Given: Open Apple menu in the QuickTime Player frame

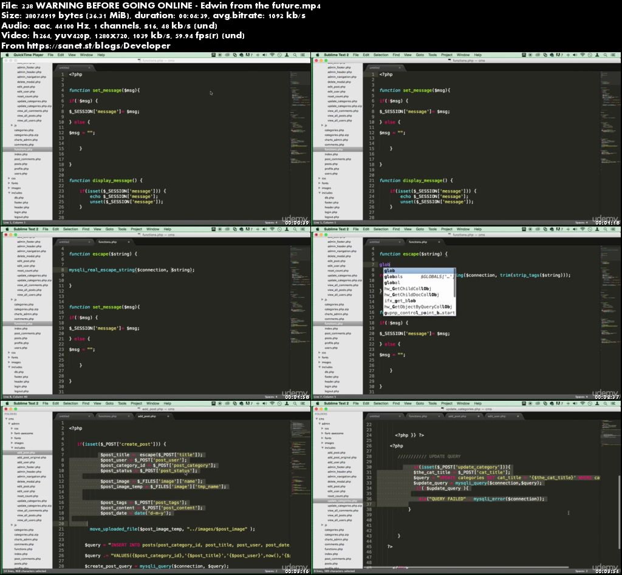Looking at the screenshot, I should point(7,55).
